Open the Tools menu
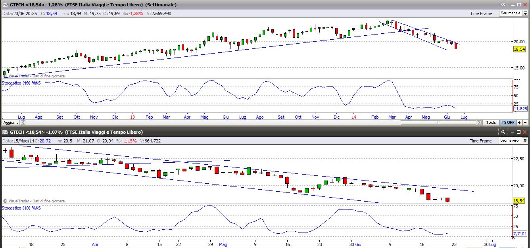 491,123
